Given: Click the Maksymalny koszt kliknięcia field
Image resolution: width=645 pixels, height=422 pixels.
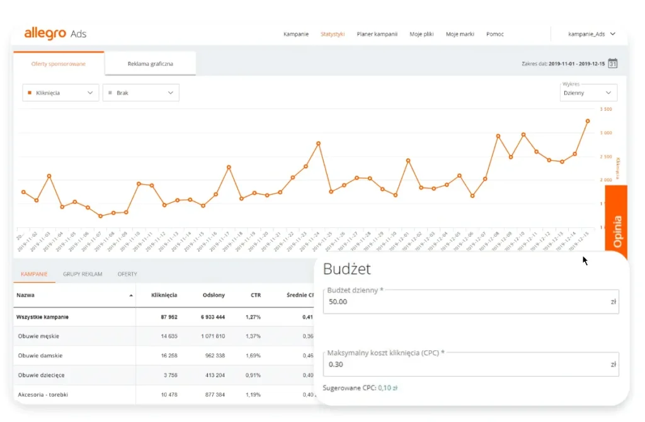Looking at the screenshot, I should point(466,364).
